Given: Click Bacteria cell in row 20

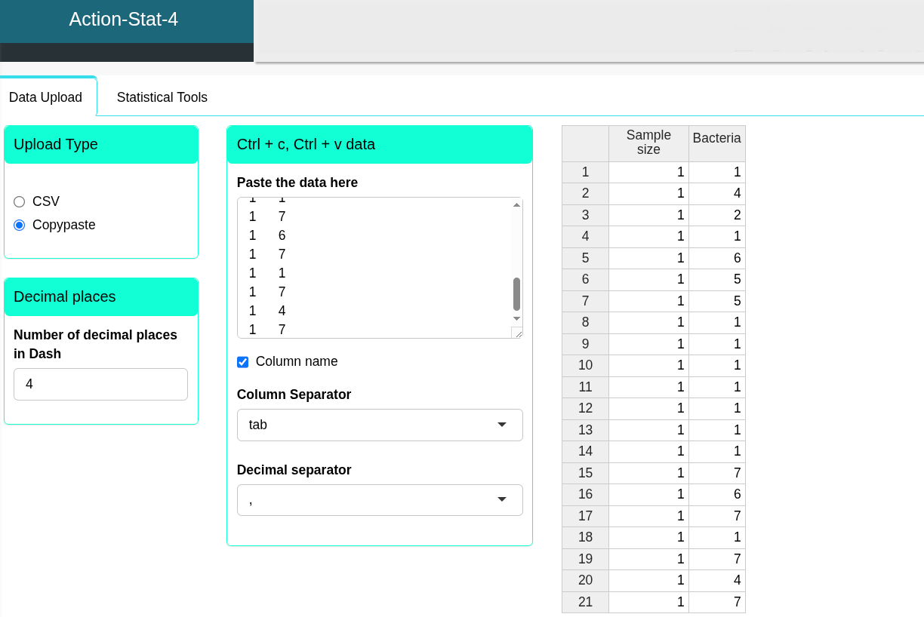Looking at the screenshot, I should coord(717,581).
